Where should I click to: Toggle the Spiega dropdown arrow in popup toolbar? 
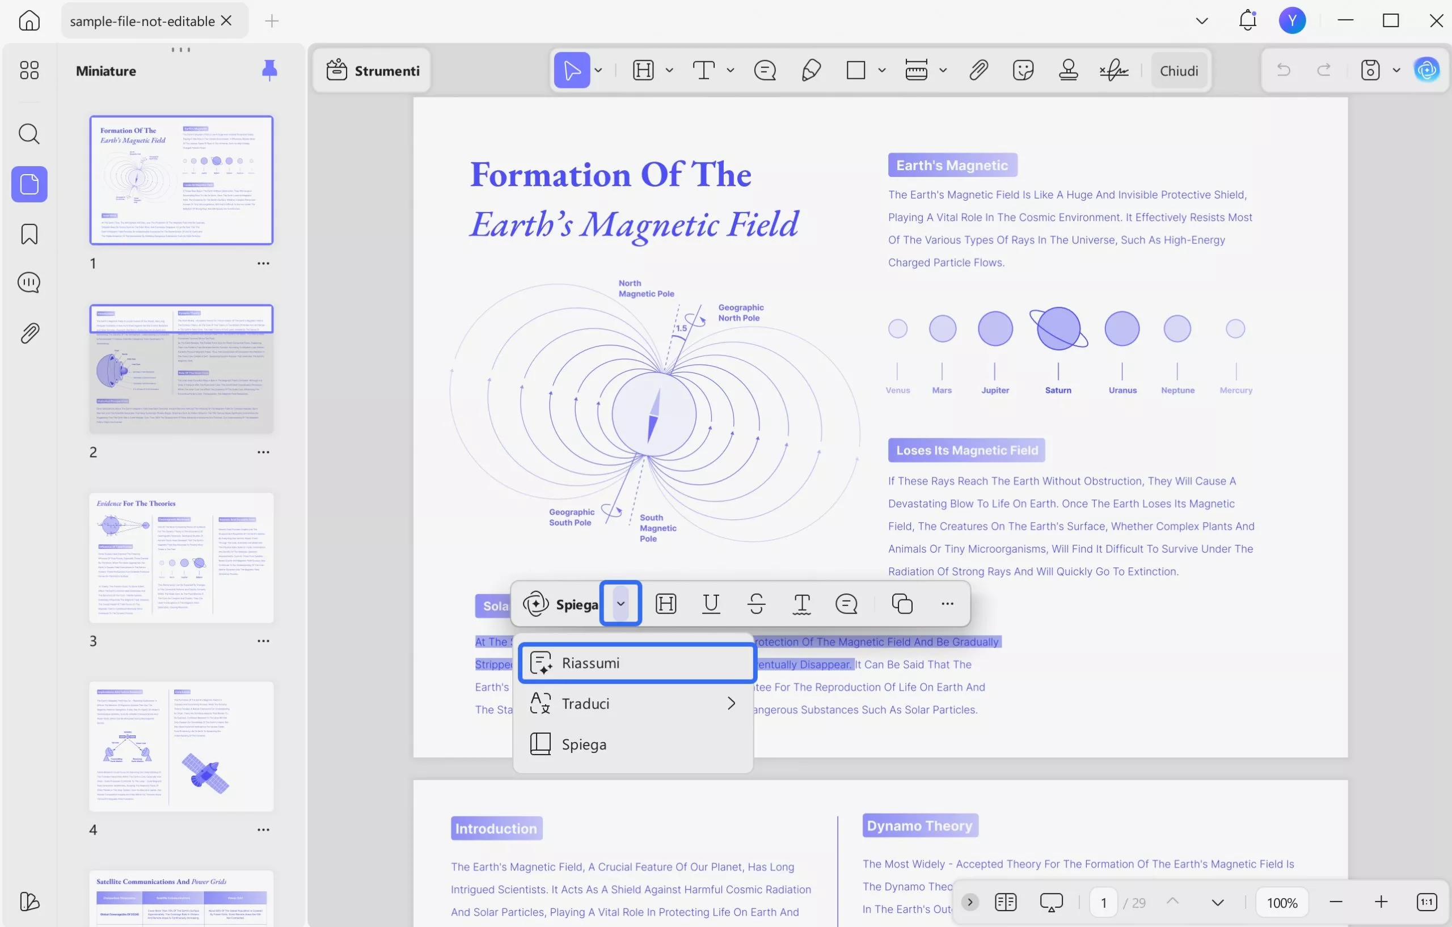(x=621, y=603)
